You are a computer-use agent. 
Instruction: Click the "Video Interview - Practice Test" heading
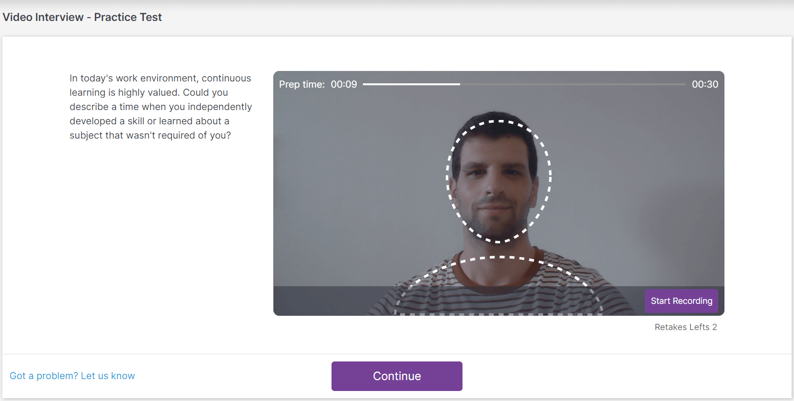click(82, 17)
